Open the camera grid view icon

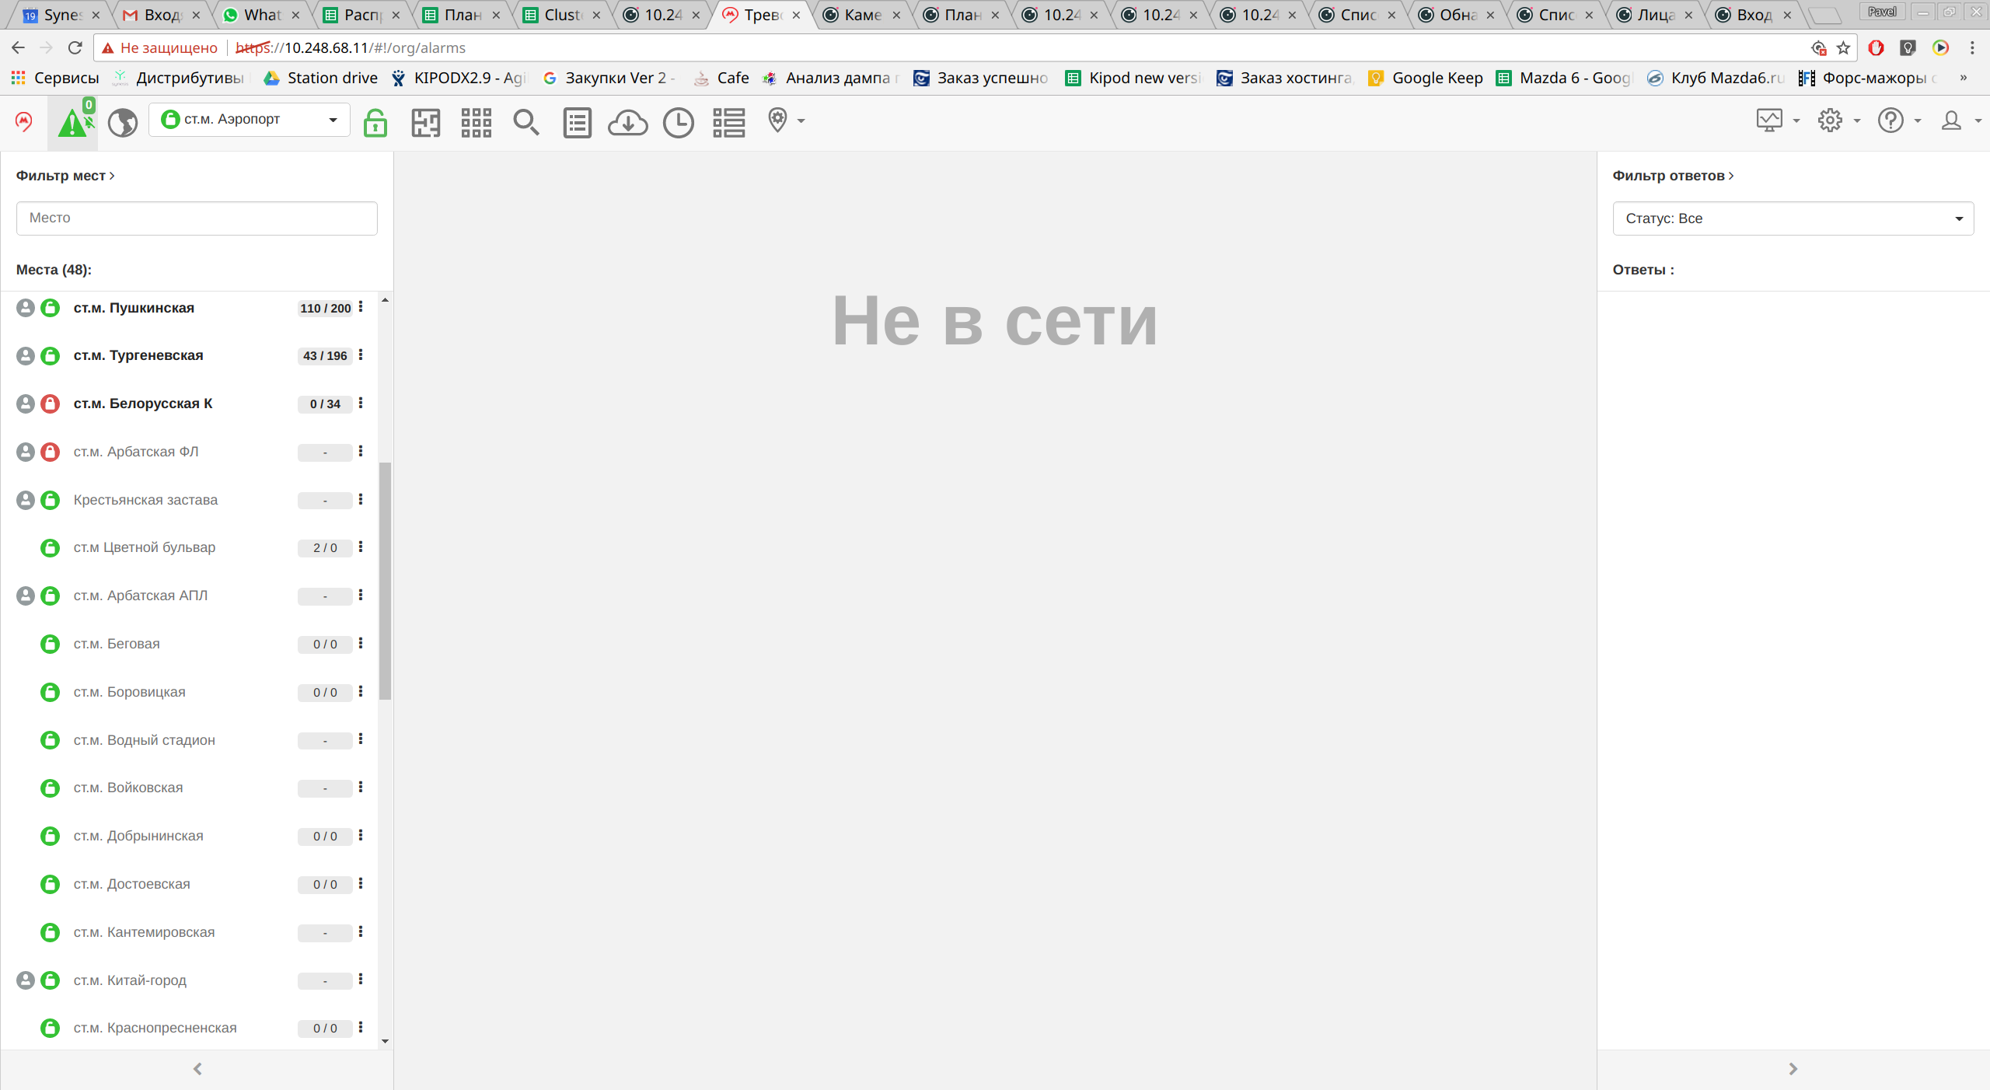click(476, 122)
